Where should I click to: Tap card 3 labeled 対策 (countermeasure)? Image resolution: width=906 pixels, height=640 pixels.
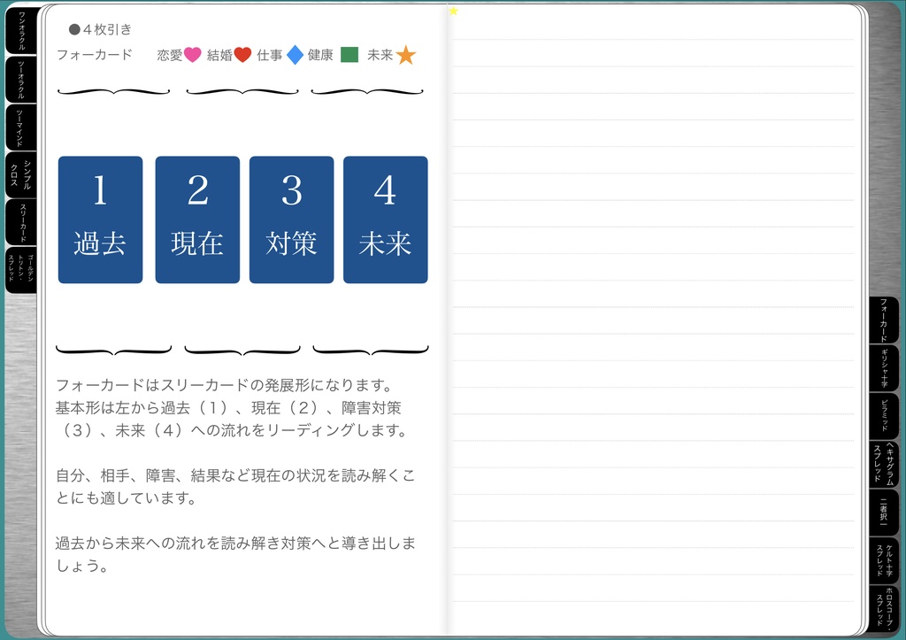[291, 220]
